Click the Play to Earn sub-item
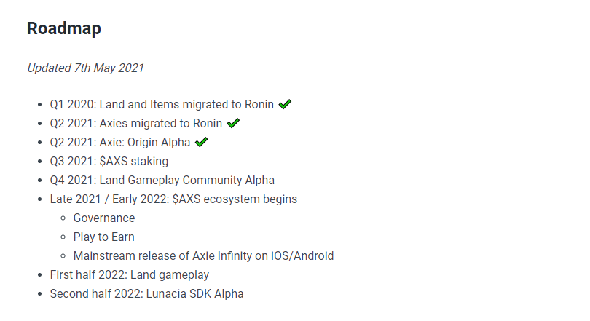 (104, 237)
